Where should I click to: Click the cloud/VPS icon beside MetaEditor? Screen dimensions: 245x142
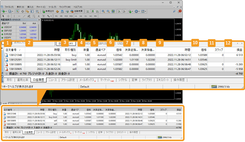point(62,11)
